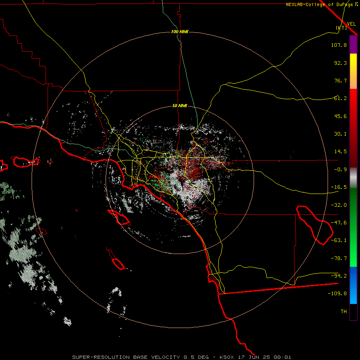Click the TH label under the scale

[x=344, y=312]
